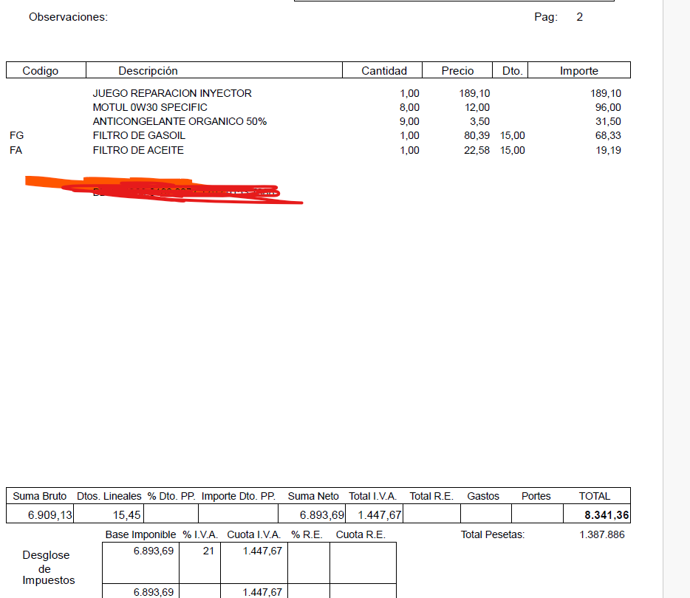The width and height of the screenshot is (690, 598).
Task: Click the Codigo column header
Action: pos(41,71)
